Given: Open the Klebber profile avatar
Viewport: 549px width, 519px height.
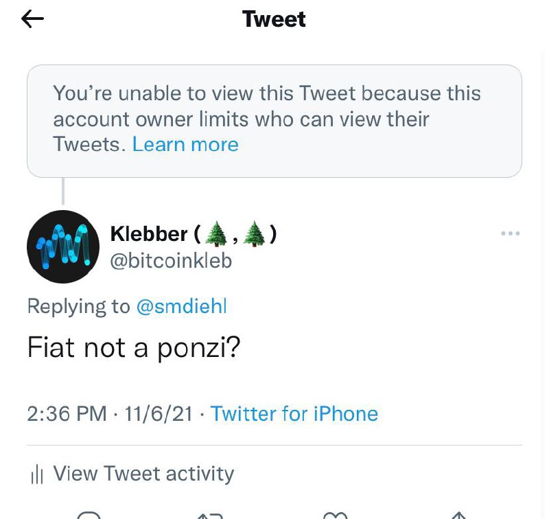Looking at the screenshot, I should (63, 247).
